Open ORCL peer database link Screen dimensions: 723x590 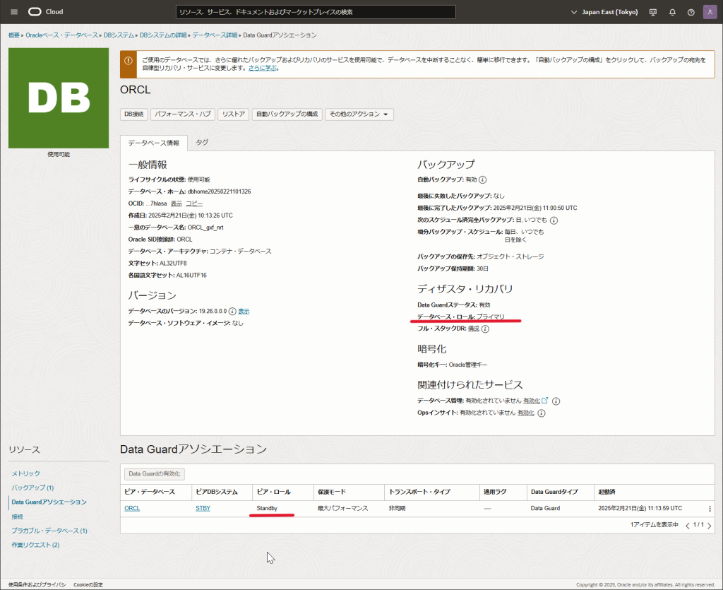pos(132,508)
